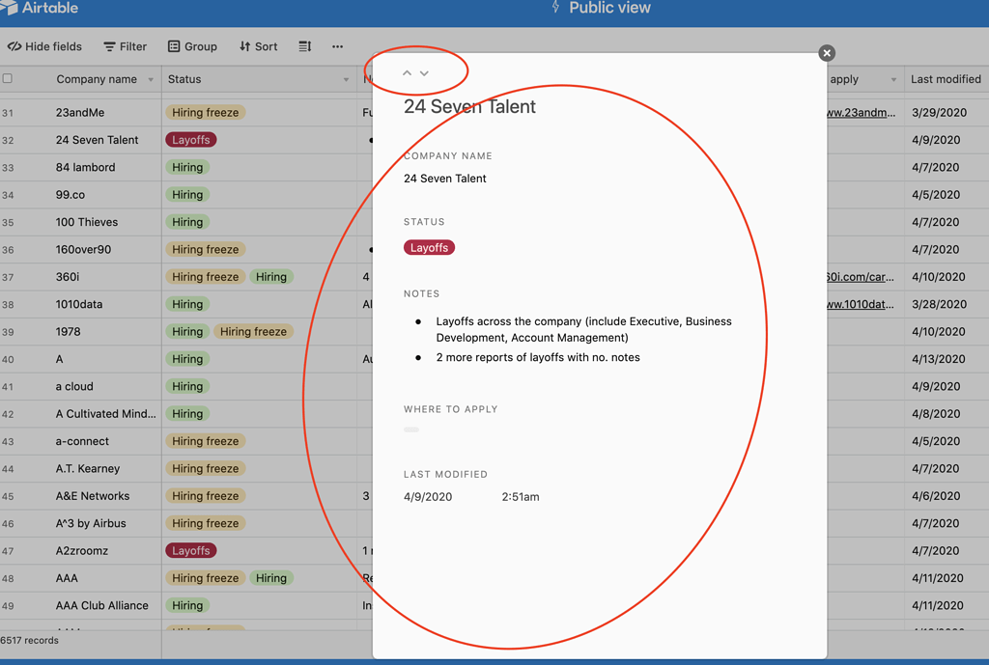Tick the select-all records checkbox
The height and width of the screenshot is (665, 989).
(x=9, y=78)
